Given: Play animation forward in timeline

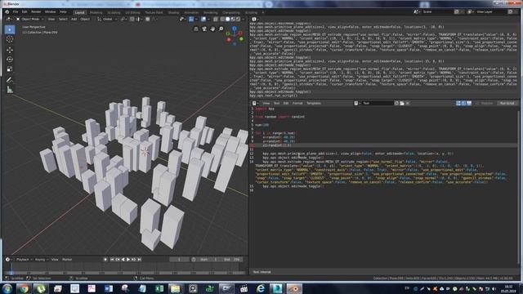Looking at the screenshot, I should tap(128, 260).
